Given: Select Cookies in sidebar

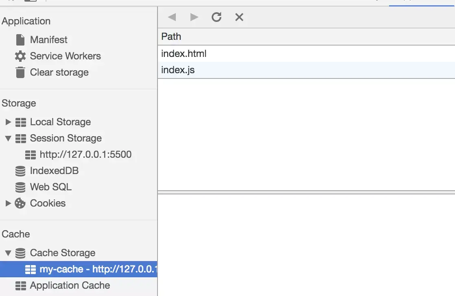Looking at the screenshot, I should (48, 203).
